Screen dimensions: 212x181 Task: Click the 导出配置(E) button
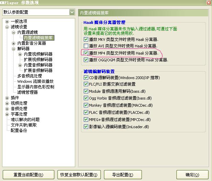[x=123, y=175]
